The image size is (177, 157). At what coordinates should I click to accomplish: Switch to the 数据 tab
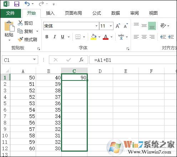click(116, 13)
